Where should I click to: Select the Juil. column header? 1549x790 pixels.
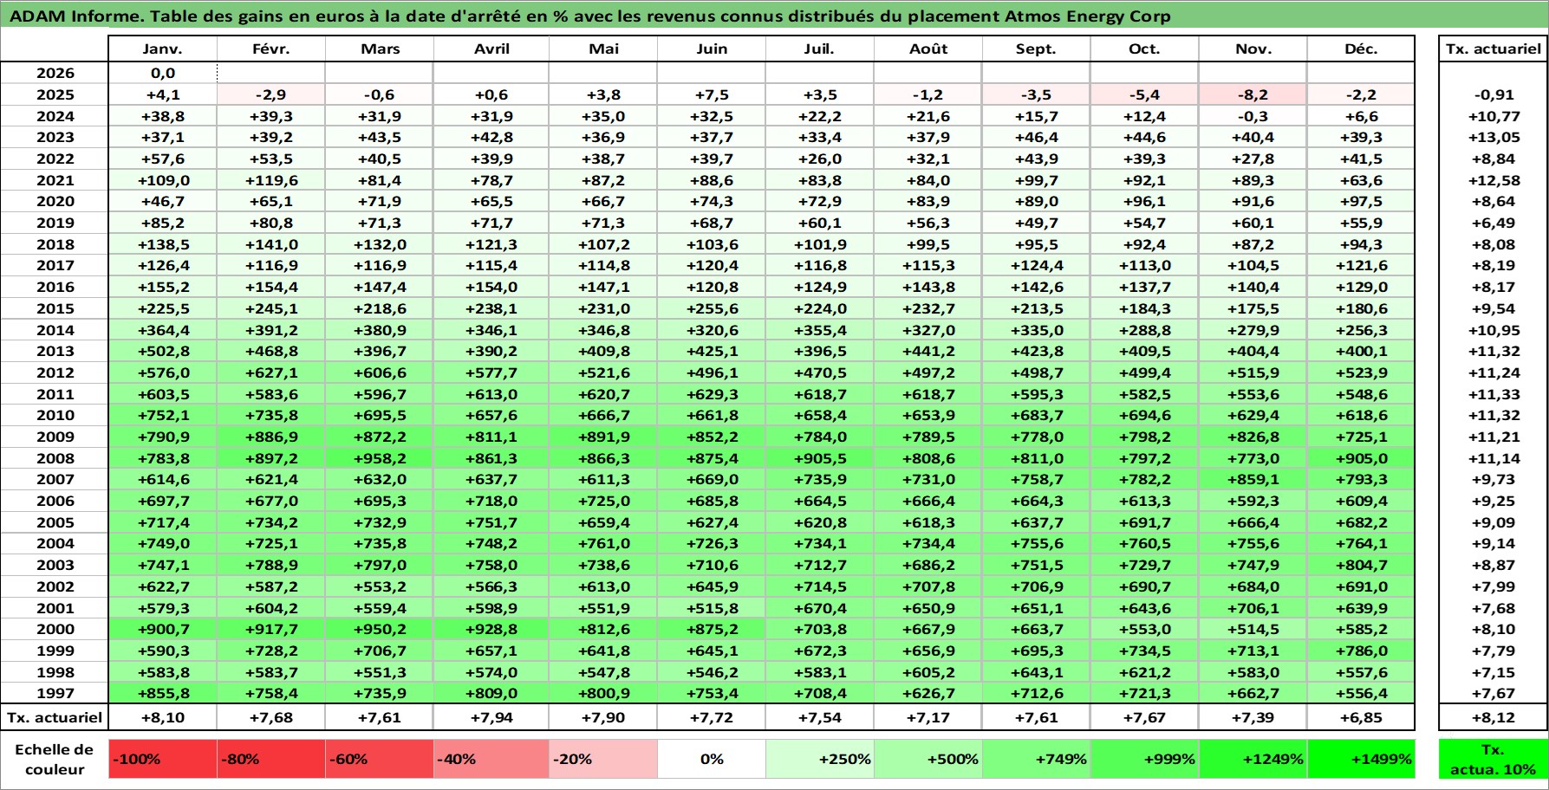(820, 49)
